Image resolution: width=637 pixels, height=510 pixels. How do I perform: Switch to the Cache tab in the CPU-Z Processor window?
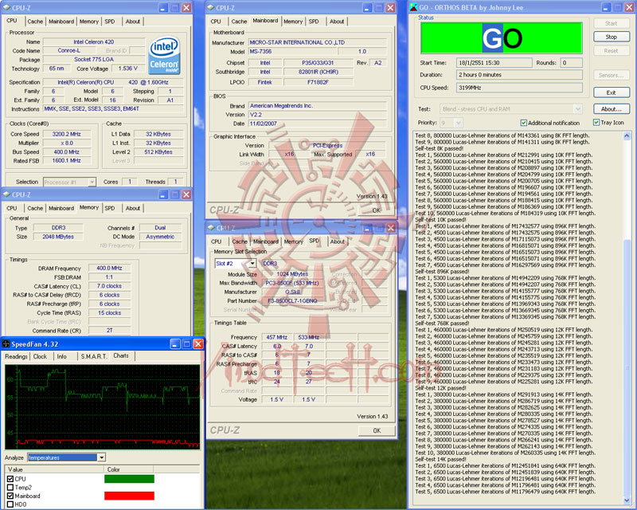pyautogui.click(x=35, y=22)
